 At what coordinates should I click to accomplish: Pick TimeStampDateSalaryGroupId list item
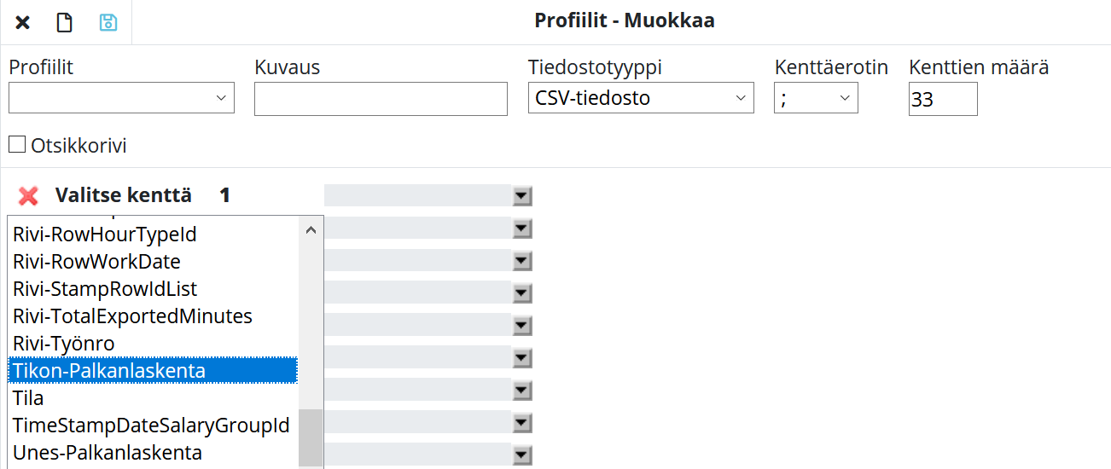coord(151,425)
